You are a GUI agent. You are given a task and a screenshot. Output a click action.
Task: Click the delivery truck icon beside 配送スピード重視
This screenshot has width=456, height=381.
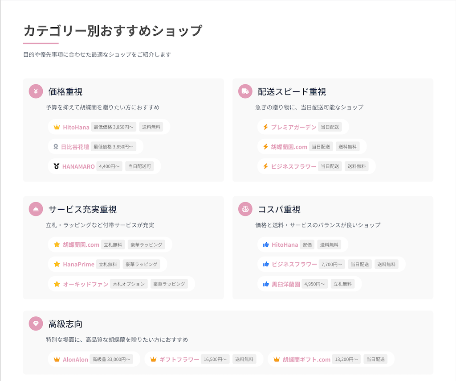[x=245, y=91]
